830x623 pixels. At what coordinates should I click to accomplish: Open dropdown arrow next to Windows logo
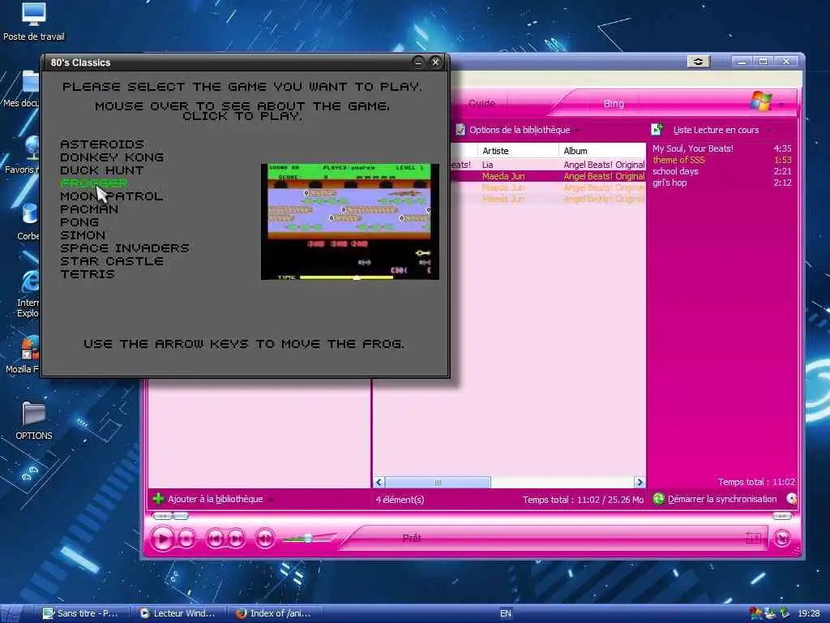[x=781, y=105]
